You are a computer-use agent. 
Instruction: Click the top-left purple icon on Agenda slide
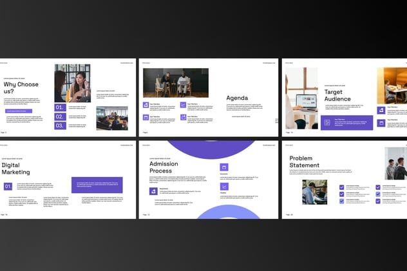pyautogui.click(x=146, y=104)
